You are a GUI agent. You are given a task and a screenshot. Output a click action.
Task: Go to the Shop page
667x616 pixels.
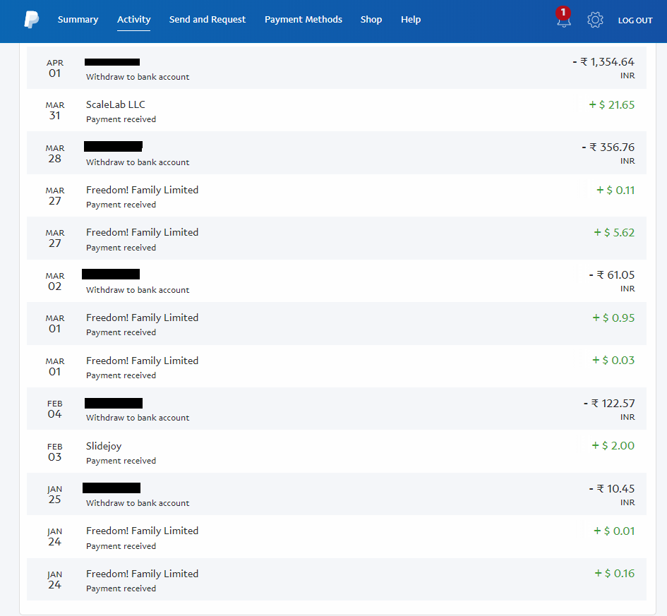point(371,20)
